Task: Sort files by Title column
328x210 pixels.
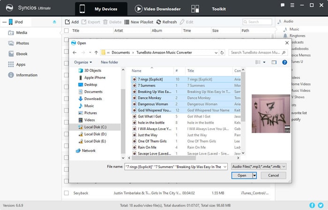Action: 209,70
